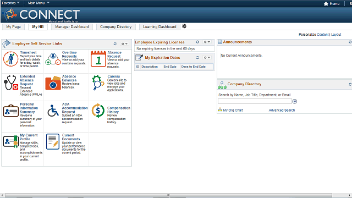The width and height of the screenshot is (352, 198).
Task: Click the My Expiration Dates pencil icon
Action: pyautogui.click(x=139, y=58)
